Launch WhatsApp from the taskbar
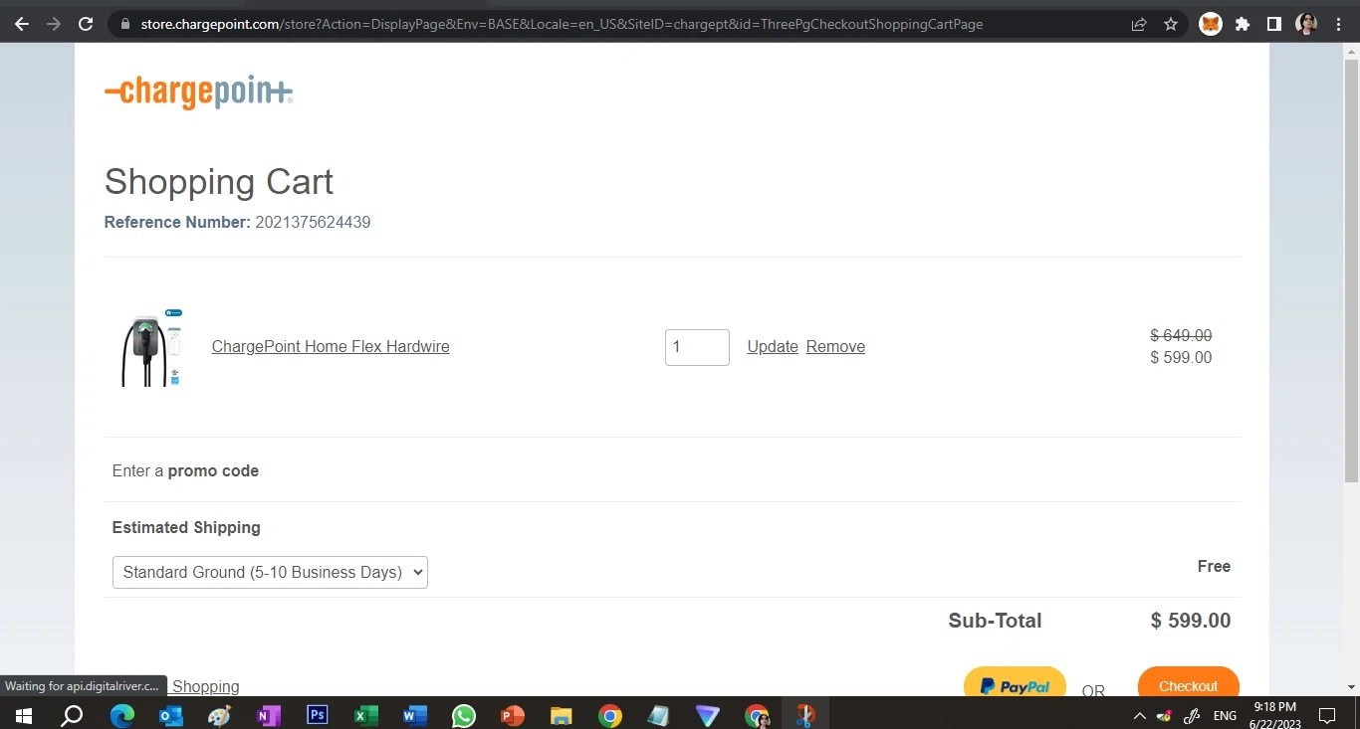Screen dimensions: 1360x729 [x=464, y=715]
